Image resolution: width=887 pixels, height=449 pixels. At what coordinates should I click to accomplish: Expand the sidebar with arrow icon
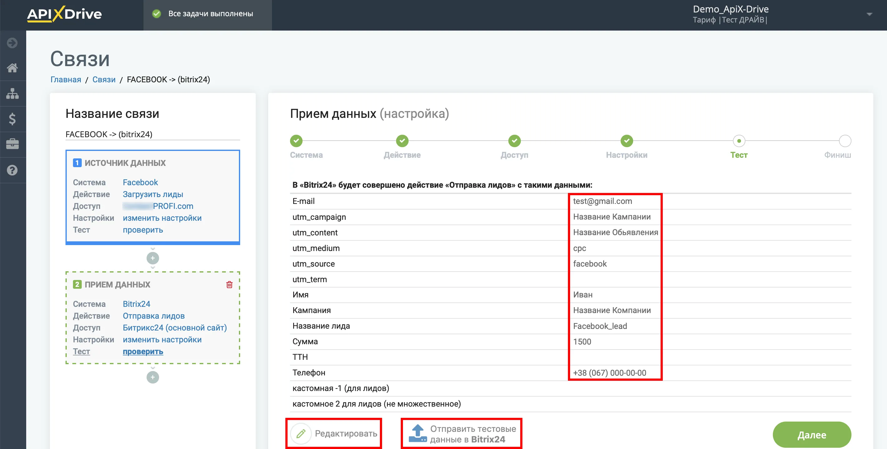tap(12, 43)
